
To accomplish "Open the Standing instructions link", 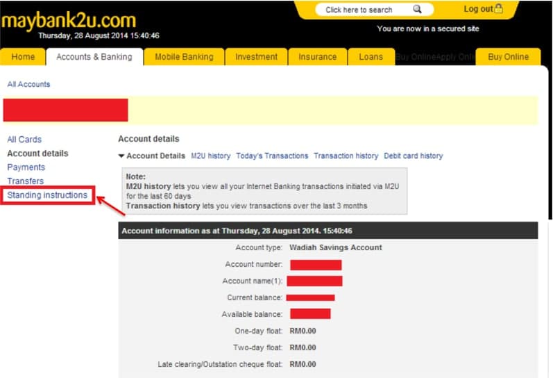I will pos(47,195).
